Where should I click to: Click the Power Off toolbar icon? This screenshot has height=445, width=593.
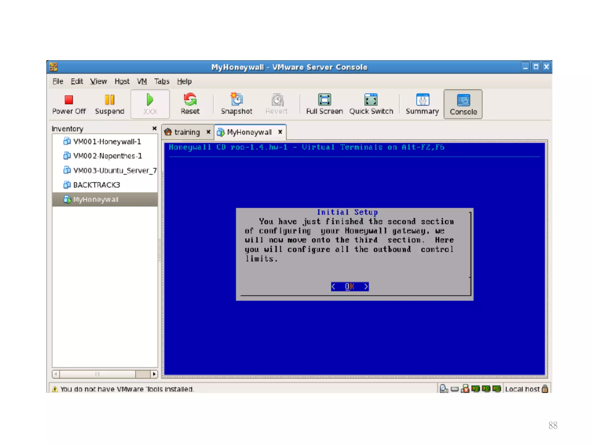(69, 104)
